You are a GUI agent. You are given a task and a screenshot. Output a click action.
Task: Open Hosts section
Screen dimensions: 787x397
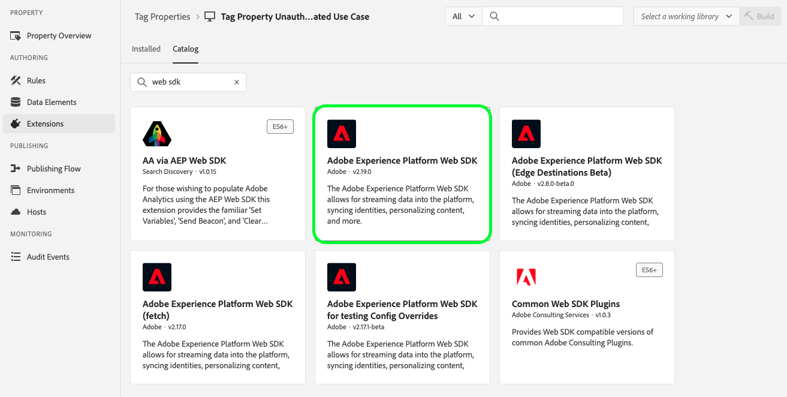[x=37, y=212]
